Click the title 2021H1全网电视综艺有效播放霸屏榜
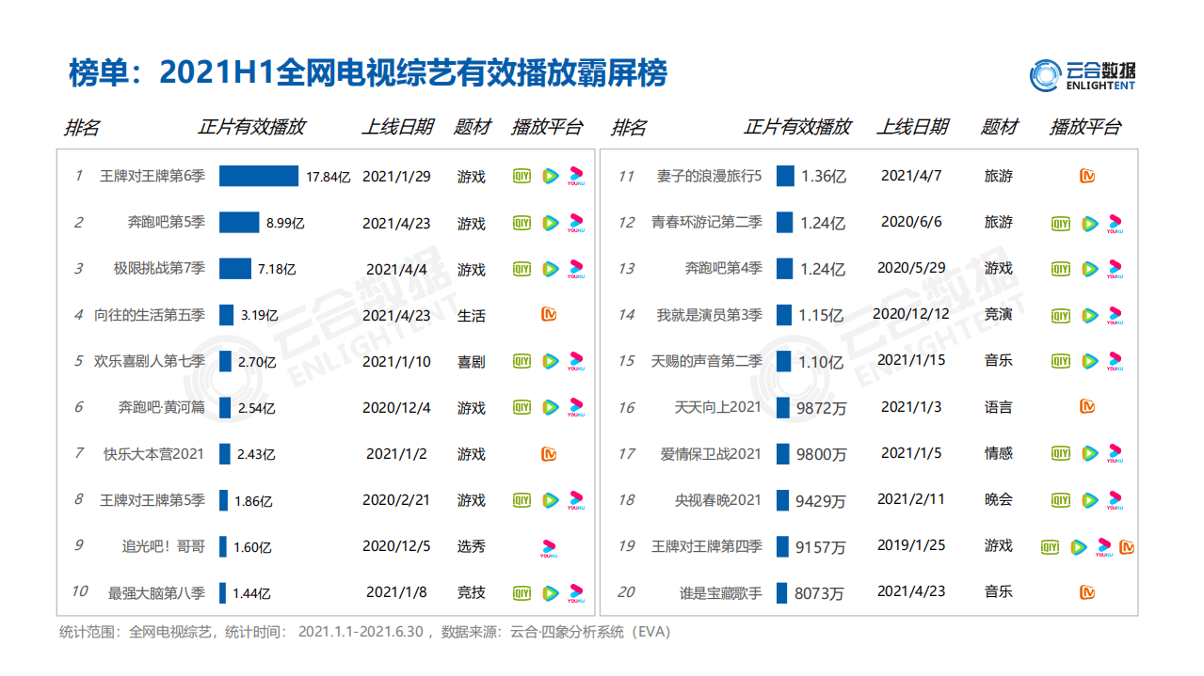 tap(367, 72)
